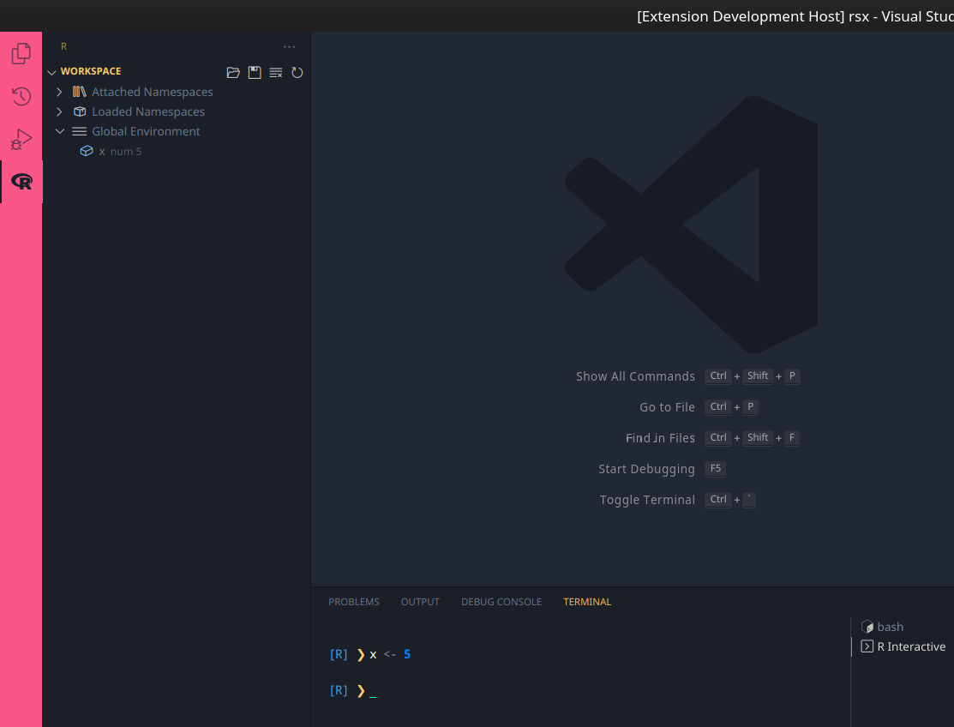Click the Loaded Namespaces package icon
The height and width of the screenshot is (727, 954).
pos(79,111)
